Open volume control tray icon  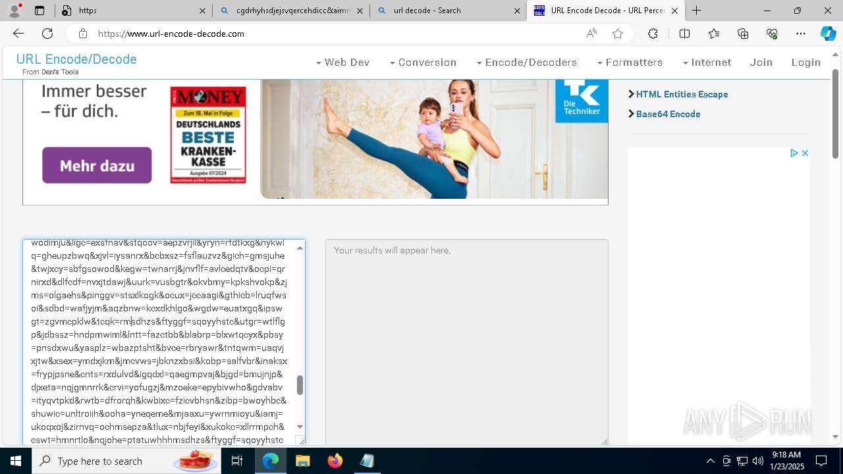[757, 461]
